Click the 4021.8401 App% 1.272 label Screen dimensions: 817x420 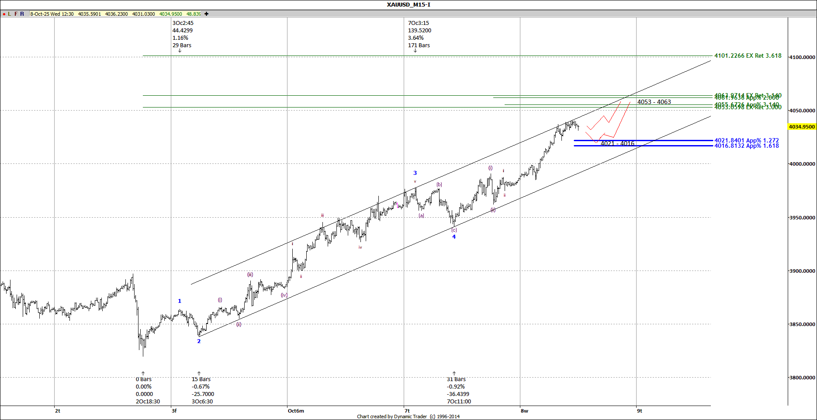pos(746,141)
